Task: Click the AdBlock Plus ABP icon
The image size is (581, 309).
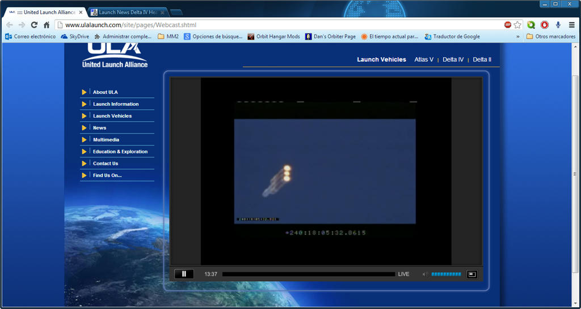Action: pyautogui.click(x=508, y=25)
